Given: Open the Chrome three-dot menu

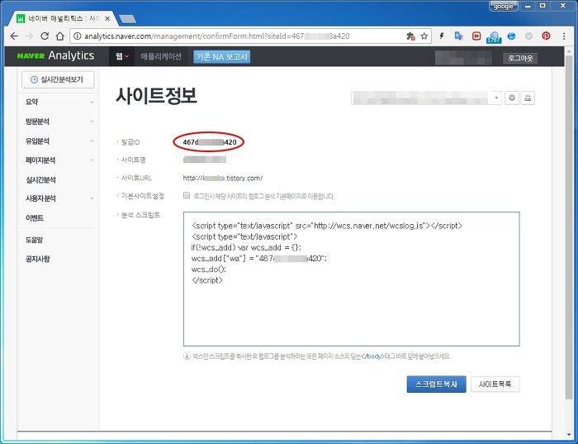Looking at the screenshot, I should pos(564,36).
